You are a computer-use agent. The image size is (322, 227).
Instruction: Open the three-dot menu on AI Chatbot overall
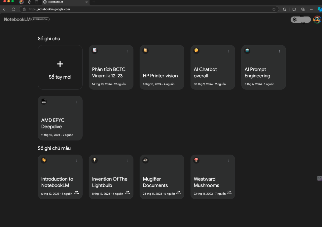(x=229, y=51)
